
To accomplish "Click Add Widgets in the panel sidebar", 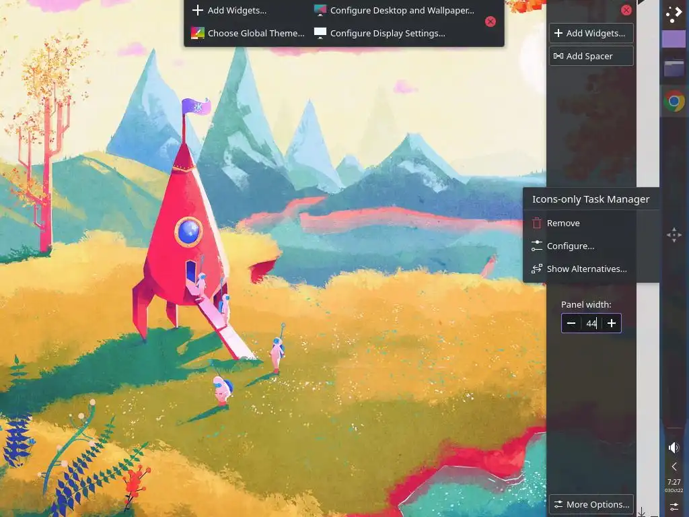I will pos(591,33).
